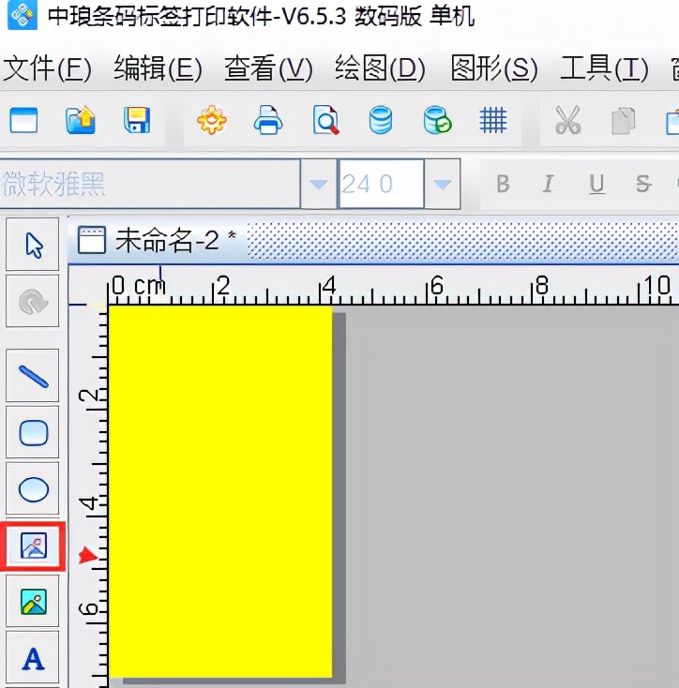Toggle Strikethrough formatting
Viewport: 679px width, 688px height.
pos(643,184)
